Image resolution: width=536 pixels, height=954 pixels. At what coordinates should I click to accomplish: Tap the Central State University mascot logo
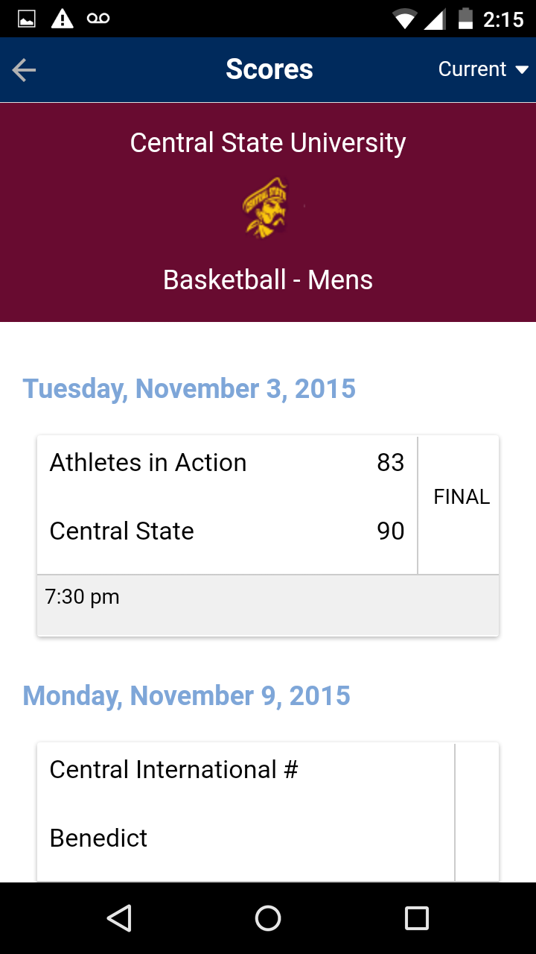(265, 208)
